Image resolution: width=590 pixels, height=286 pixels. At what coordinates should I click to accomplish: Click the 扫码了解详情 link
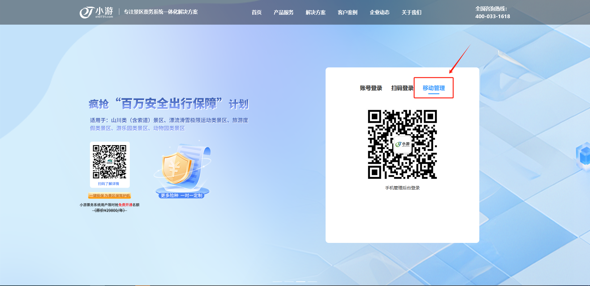109,184
